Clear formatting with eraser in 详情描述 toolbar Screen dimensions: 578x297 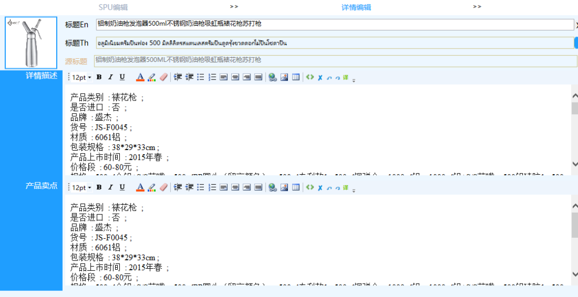pyautogui.click(x=163, y=77)
